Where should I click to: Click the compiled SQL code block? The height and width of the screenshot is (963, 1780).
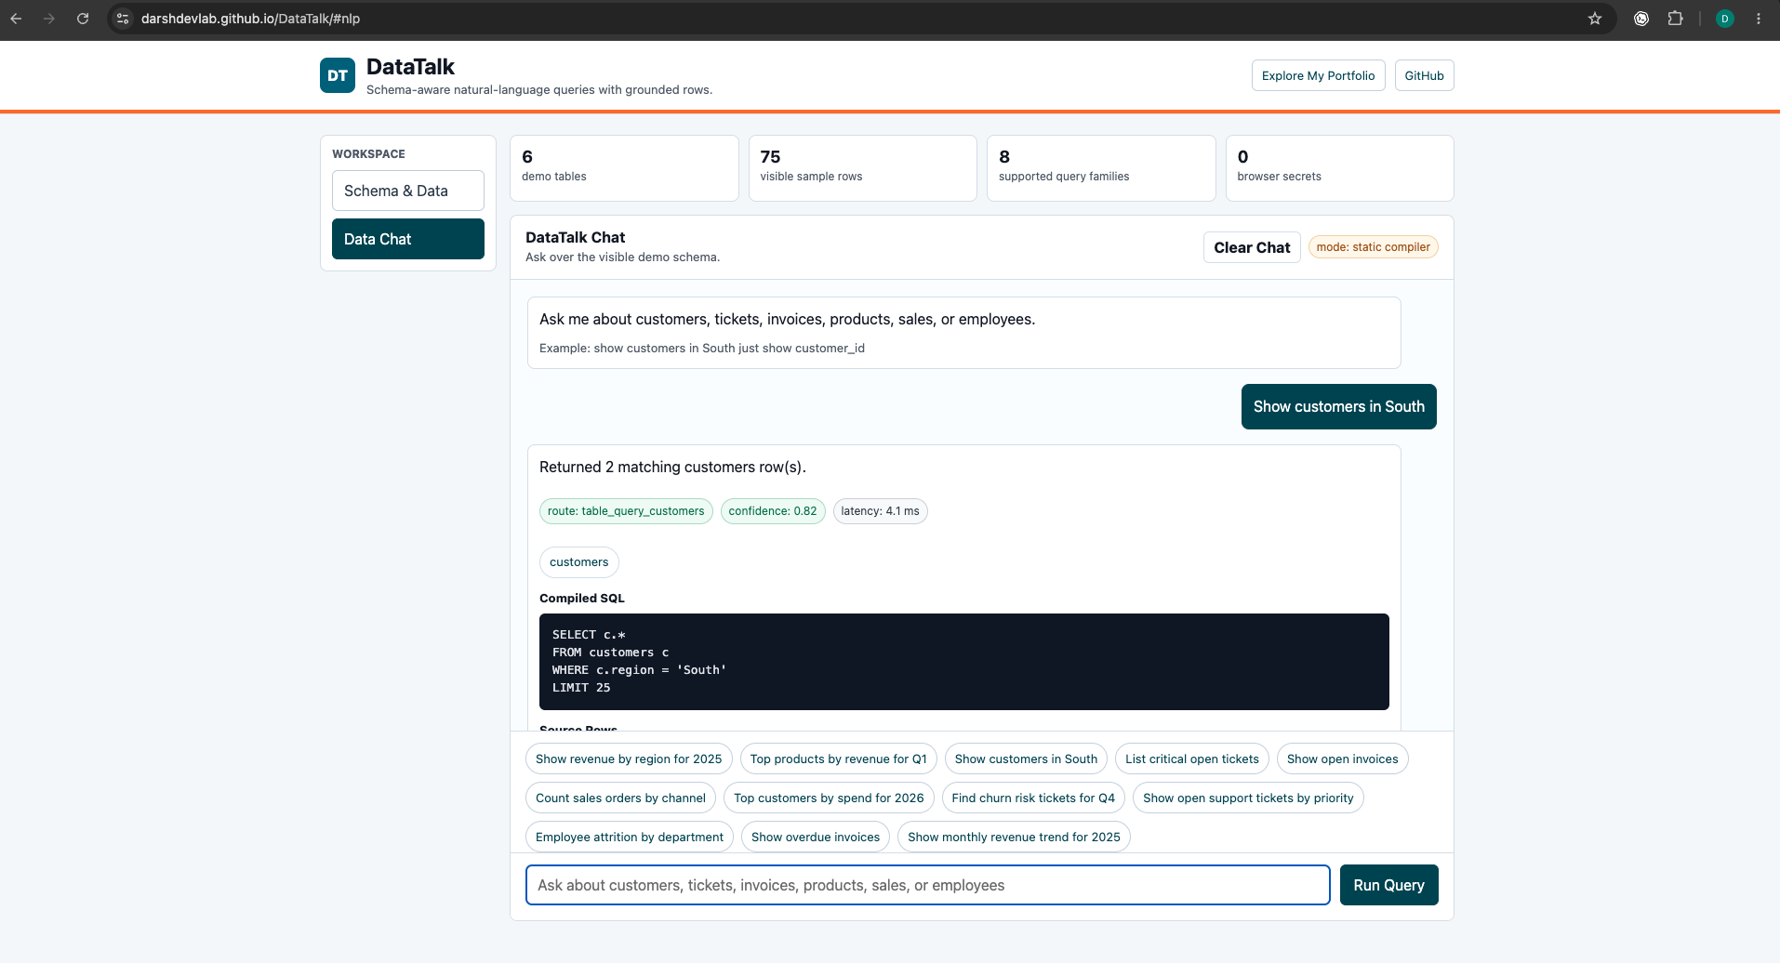(x=963, y=662)
